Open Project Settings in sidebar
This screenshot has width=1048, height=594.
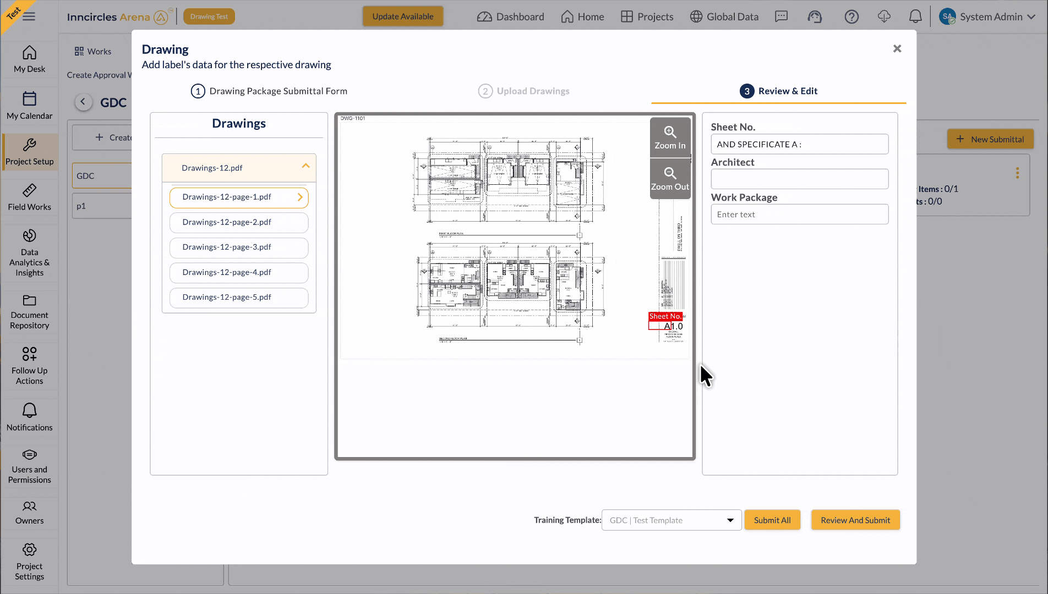[30, 562]
